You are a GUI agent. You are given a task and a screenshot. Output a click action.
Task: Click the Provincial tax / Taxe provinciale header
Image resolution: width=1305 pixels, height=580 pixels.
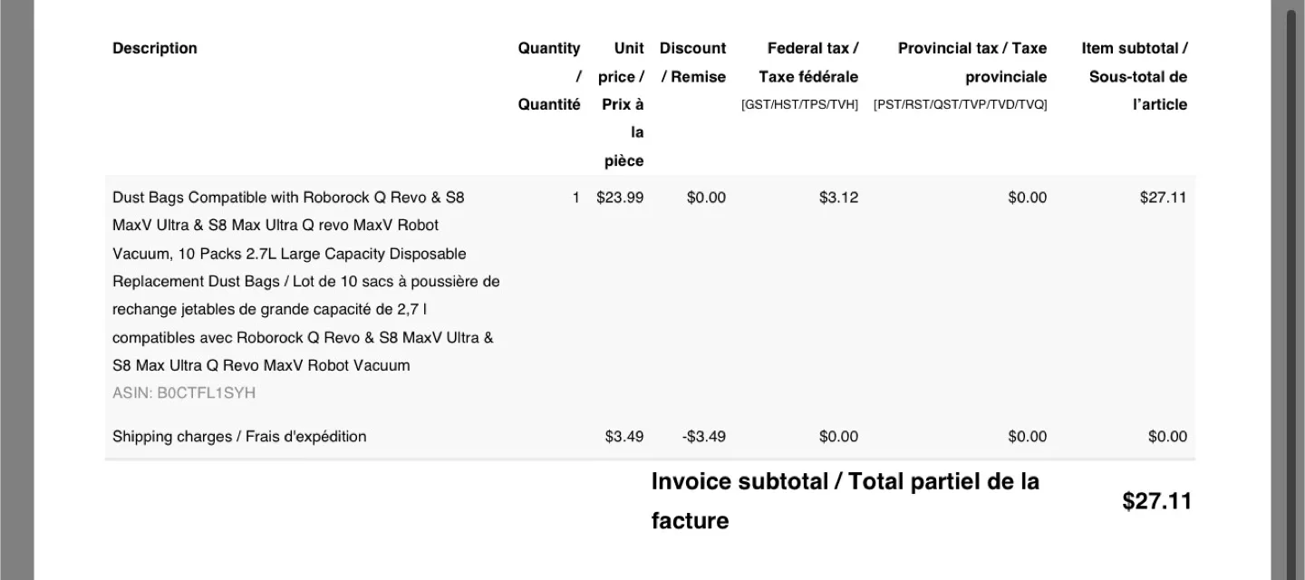(x=972, y=63)
